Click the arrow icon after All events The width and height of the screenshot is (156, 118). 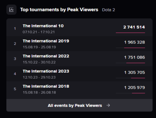pos(108,105)
